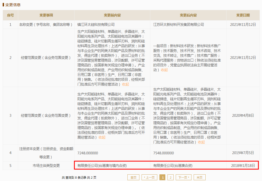Click row 3 经营范围变更 item cell
This screenshot has width=262, height=181.
pos(46,115)
